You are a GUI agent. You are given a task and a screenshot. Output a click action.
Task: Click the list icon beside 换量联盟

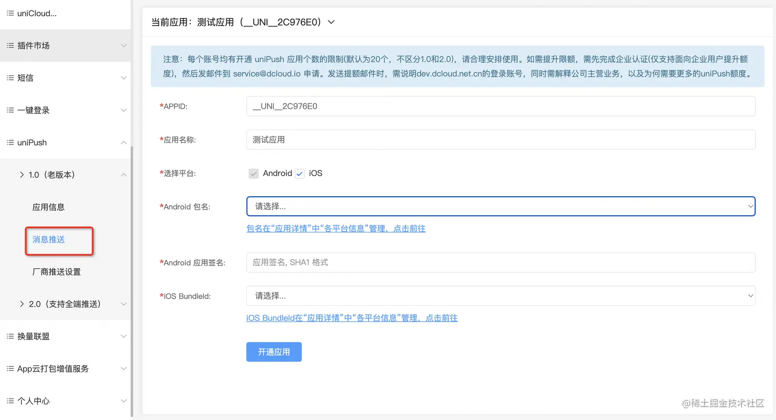pos(10,336)
